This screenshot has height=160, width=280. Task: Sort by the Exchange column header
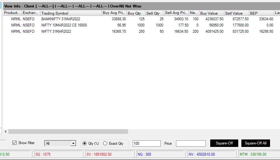(31, 13)
